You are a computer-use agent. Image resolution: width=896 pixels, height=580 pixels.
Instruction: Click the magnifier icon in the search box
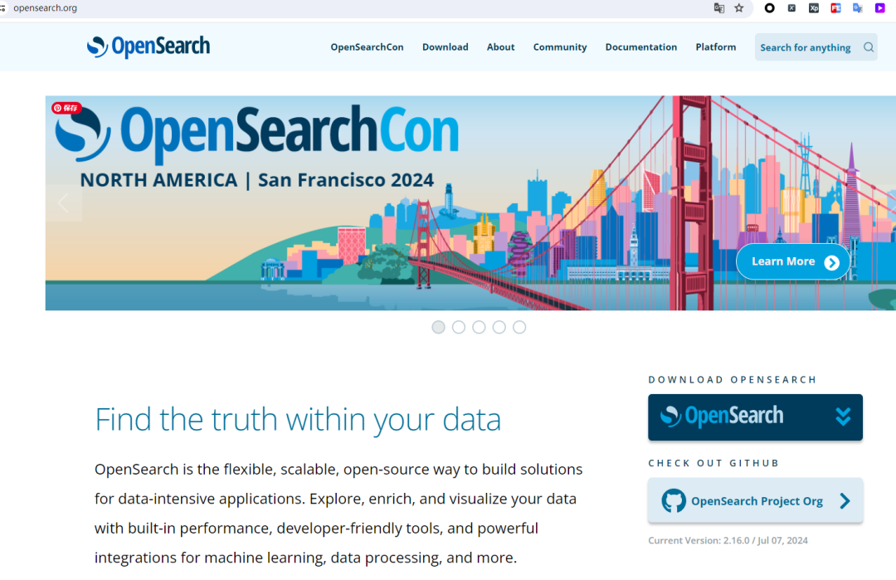click(868, 47)
